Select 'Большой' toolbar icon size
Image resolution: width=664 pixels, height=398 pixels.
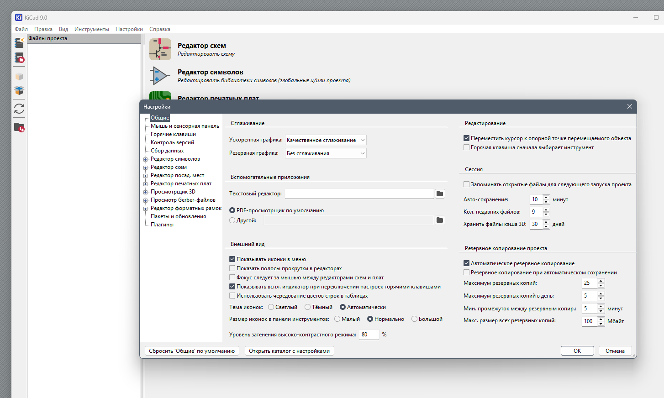point(414,319)
